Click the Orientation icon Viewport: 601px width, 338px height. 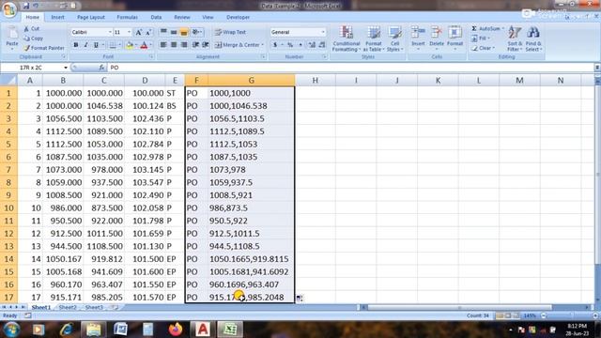196,32
